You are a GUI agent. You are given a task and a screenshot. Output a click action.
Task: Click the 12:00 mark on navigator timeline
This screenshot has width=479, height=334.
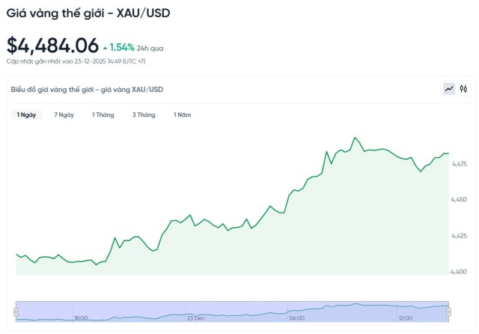[405, 318]
